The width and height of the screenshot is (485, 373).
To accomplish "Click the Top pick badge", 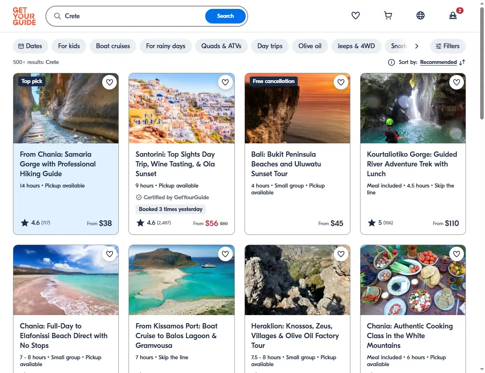I will click(32, 81).
